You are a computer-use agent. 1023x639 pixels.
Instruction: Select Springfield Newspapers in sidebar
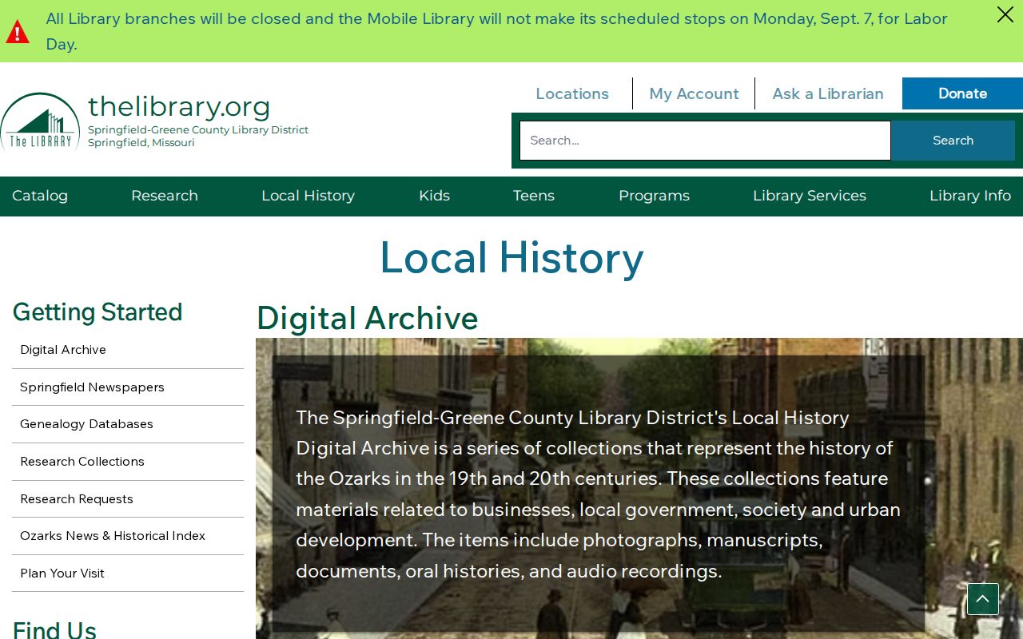(x=128, y=387)
